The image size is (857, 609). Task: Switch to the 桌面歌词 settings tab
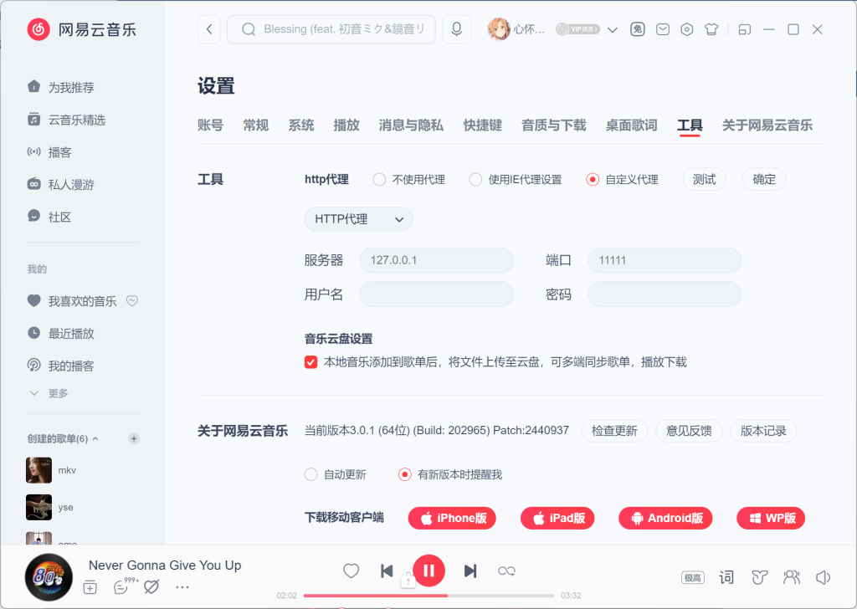(x=631, y=125)
